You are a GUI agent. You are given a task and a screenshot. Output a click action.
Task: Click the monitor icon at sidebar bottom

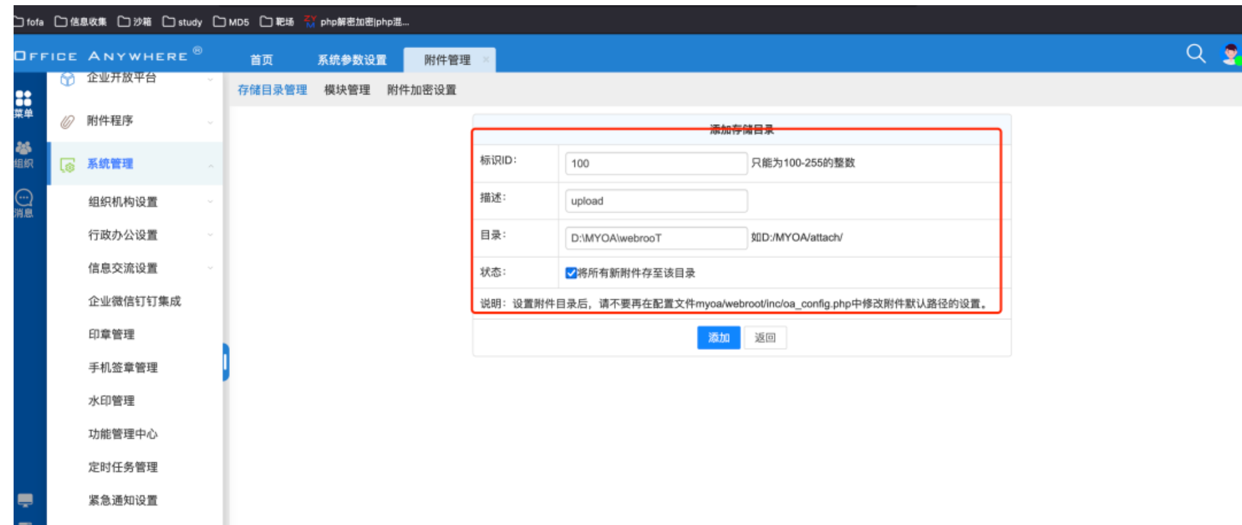25,500
